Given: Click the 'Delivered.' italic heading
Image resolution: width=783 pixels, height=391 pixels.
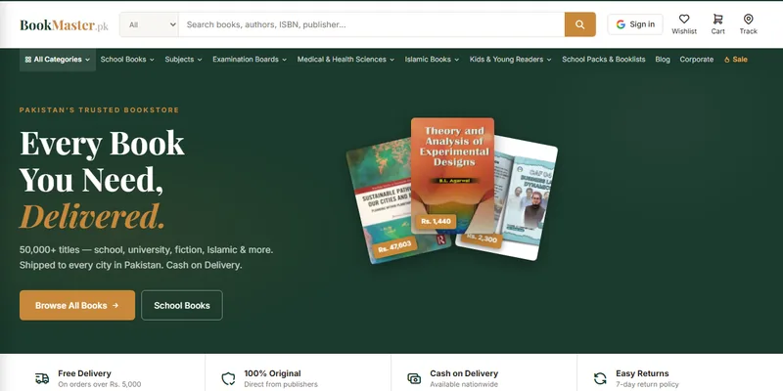Looking at the screenshot, I should point(92,216).
